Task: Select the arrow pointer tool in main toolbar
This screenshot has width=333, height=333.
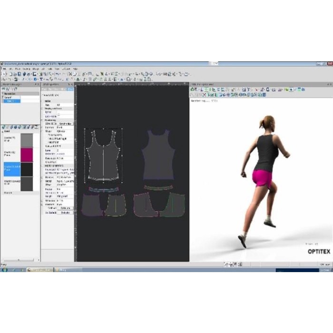Action: pos(4,74)
